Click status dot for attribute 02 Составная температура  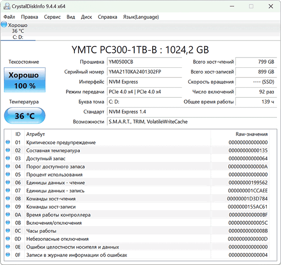(x=8, y=150)
